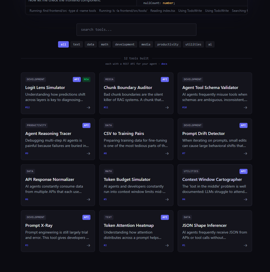
Task: Open the Token Budget Simulator title
Action: click(x=127, y=180)
